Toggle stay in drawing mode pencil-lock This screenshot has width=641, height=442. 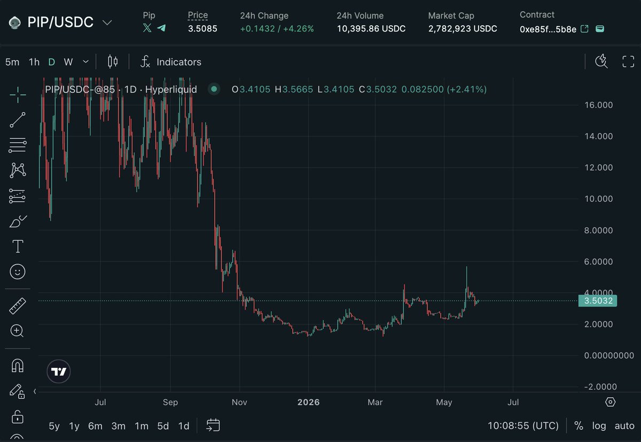tap(18, 391)
